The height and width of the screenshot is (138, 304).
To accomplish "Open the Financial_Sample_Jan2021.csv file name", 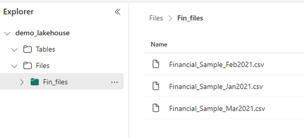I will click(x=216, y=86).
